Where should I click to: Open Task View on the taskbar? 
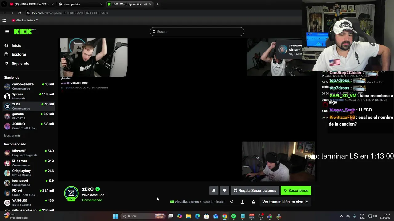point(171,216)
